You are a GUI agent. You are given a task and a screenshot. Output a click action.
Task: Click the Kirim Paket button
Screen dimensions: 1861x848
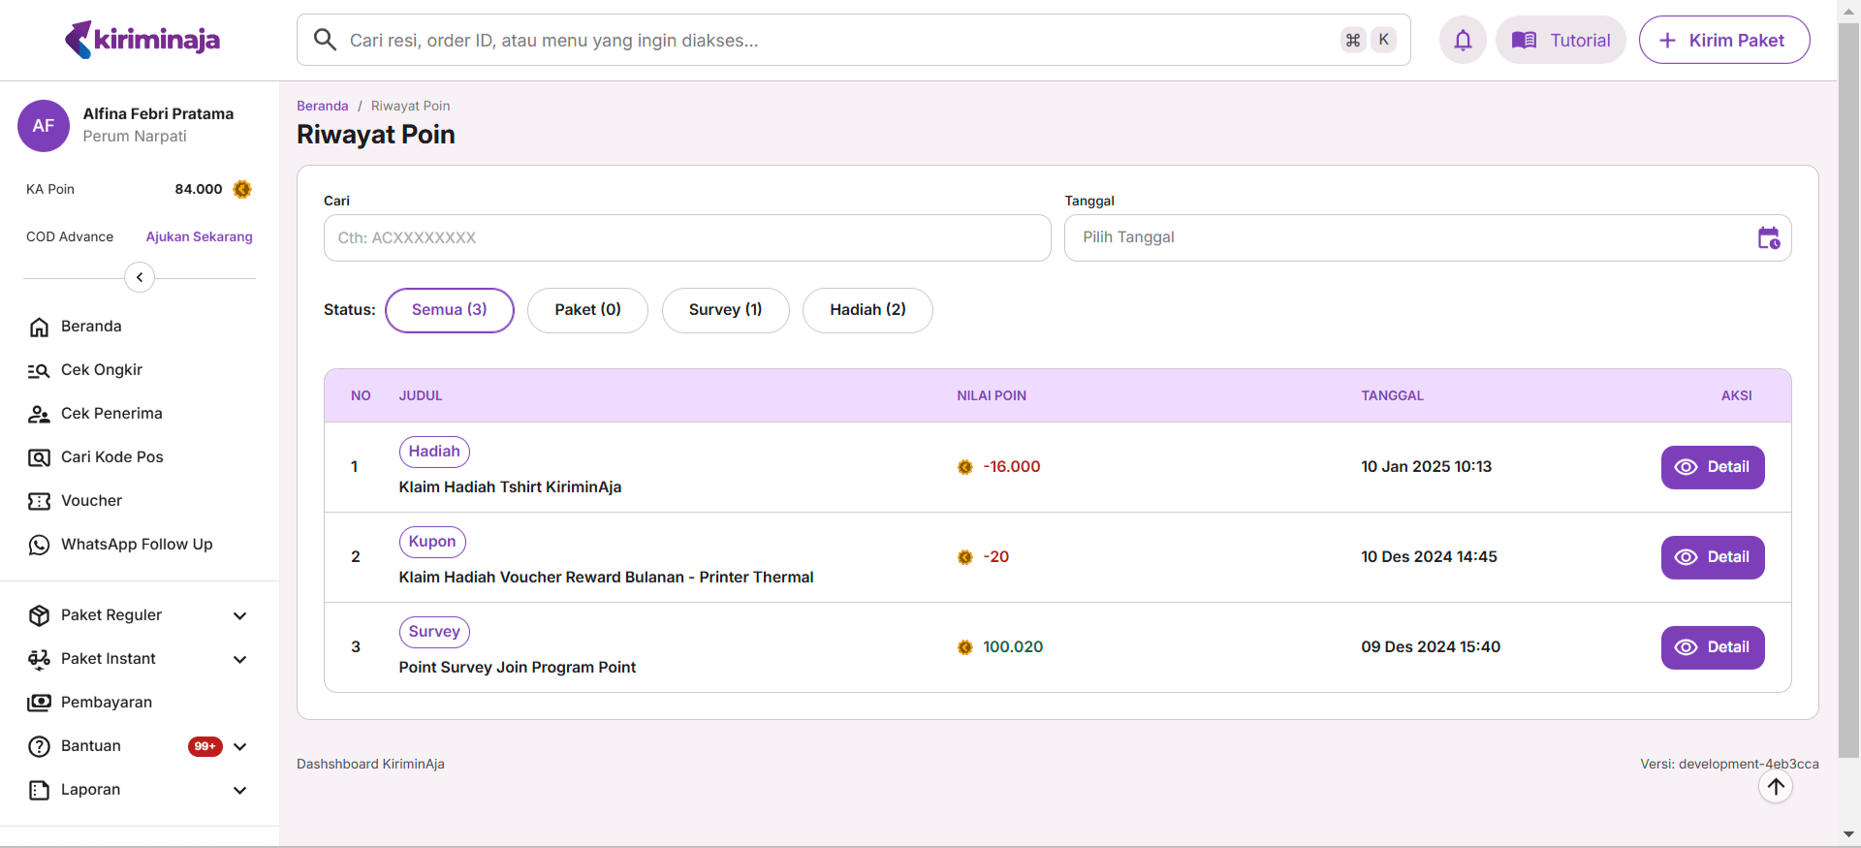click(1723, 40)
